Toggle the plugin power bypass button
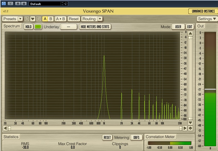This screenshot has height=151, width=218. pos(4,4)
